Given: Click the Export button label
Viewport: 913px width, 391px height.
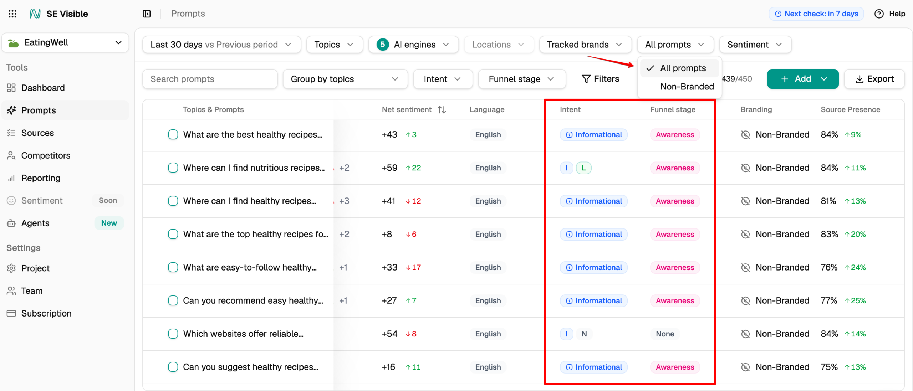Looking at the screenshot, I should 880,79.
